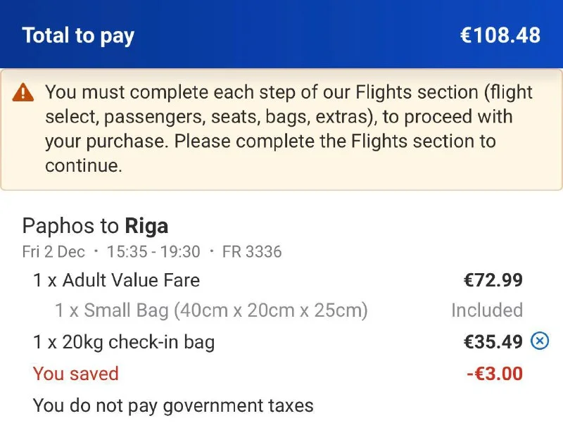This screenshot has height=435, width=563.
Task: Click the €72.99 fare price
Action: (x=493, y=280)
